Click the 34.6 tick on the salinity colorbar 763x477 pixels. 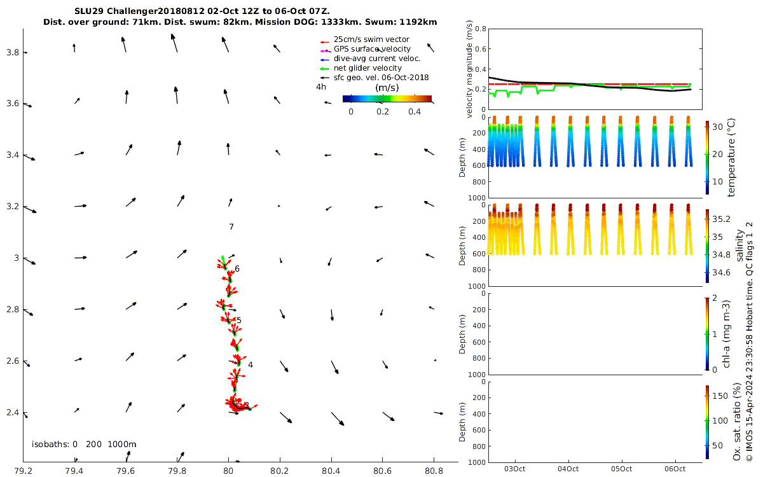coord(722,272)
